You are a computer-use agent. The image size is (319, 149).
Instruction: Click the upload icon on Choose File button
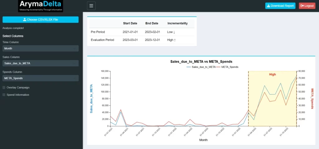[25, 20]
